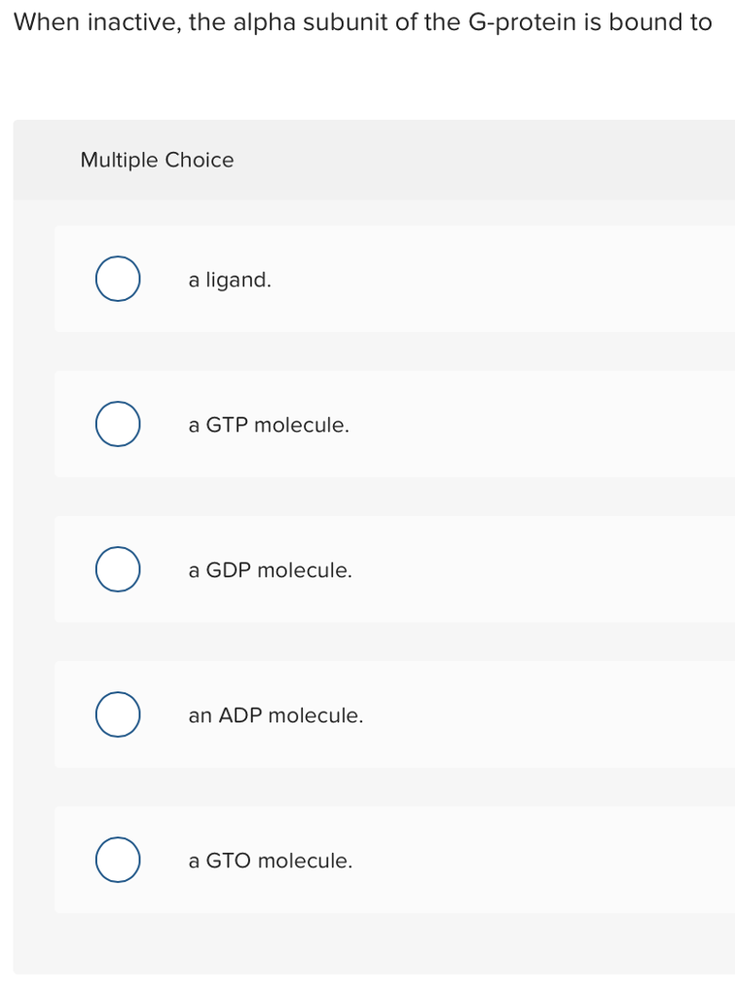The image size is (735, 997).
Task: Click the 'an ADP molecule.' answer text
Action: [276, 716]
